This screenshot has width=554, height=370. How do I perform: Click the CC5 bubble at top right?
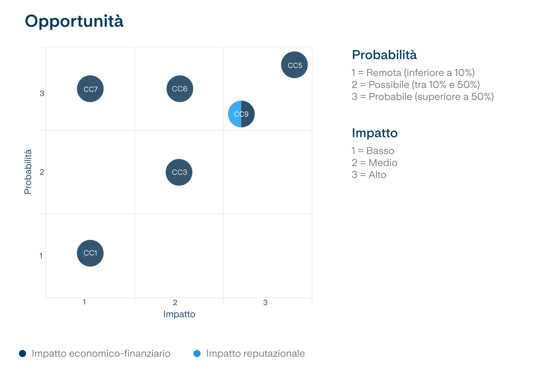[294, 65]
